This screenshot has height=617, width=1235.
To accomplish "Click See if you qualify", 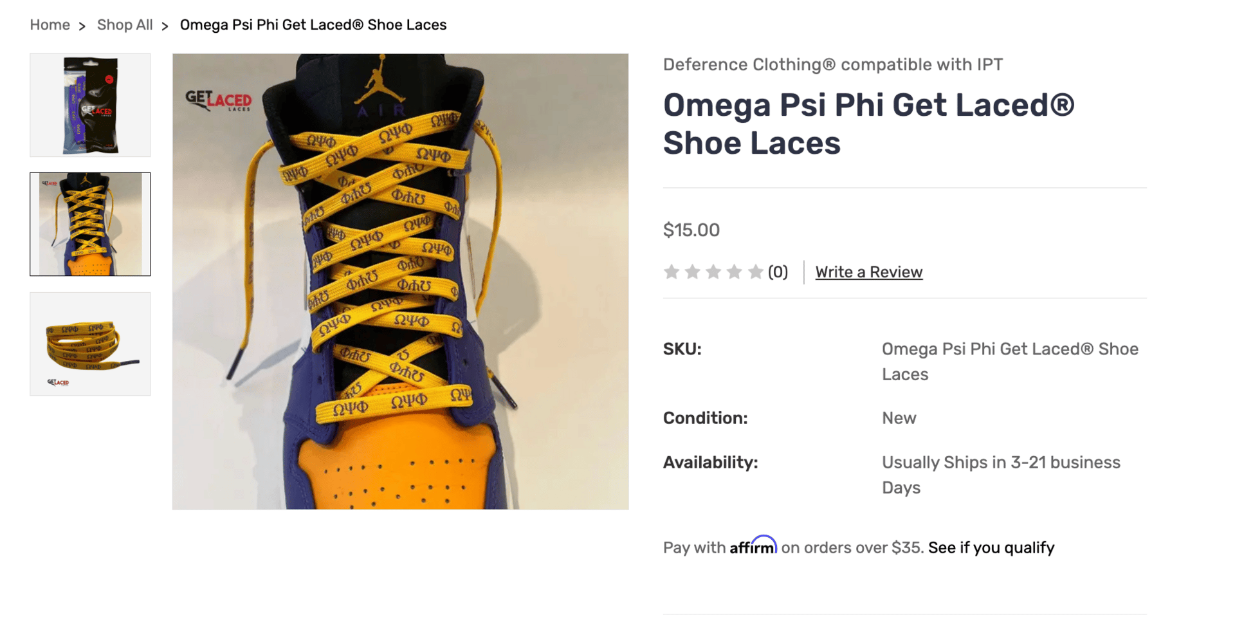I will click(x=991, y=548).
